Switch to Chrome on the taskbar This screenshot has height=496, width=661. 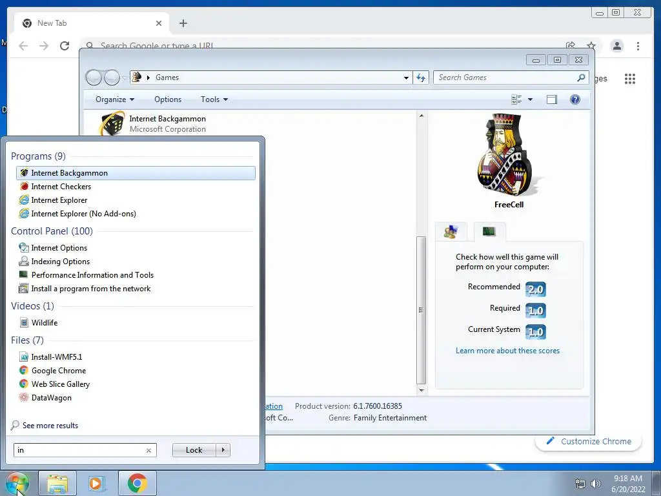(x=137, y=483)
